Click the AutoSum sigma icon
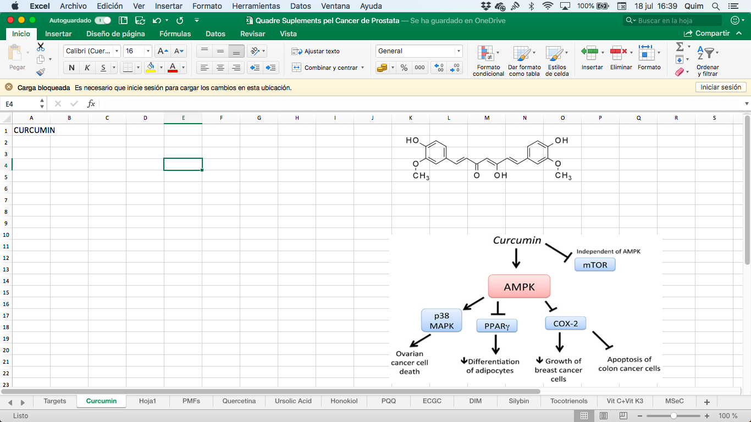Viewport: 751px width, 422px height. click(680, 47)
